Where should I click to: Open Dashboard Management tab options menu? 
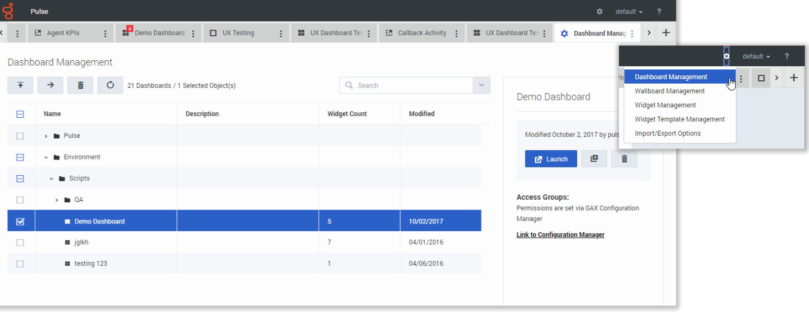(632, 34)
